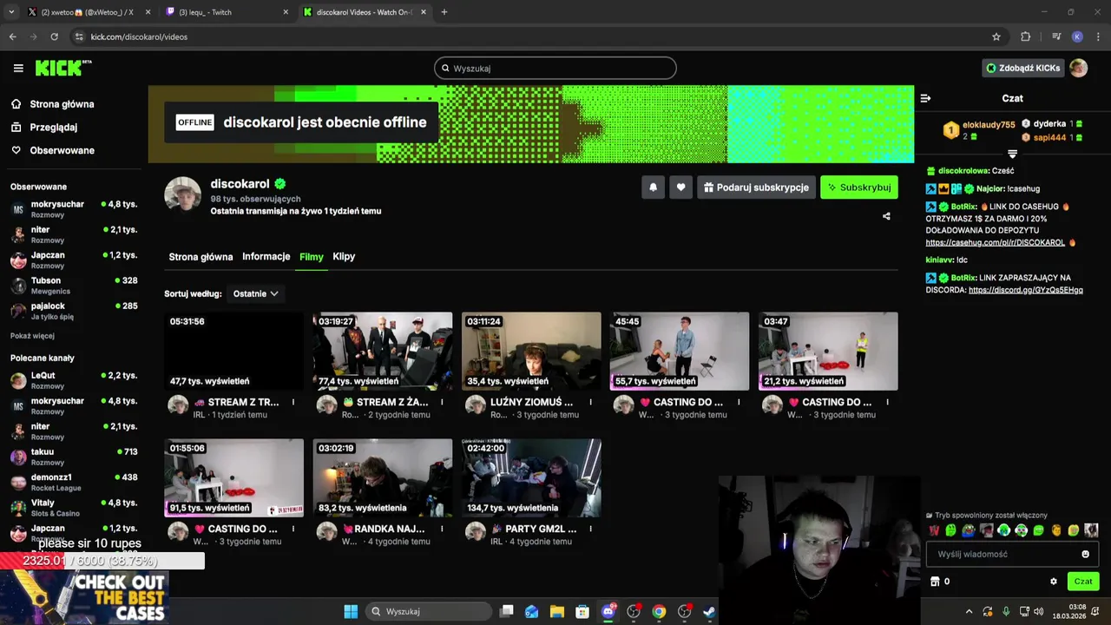Switch to the lequ_ Twitch browser tab

click(x=226, y=12)
